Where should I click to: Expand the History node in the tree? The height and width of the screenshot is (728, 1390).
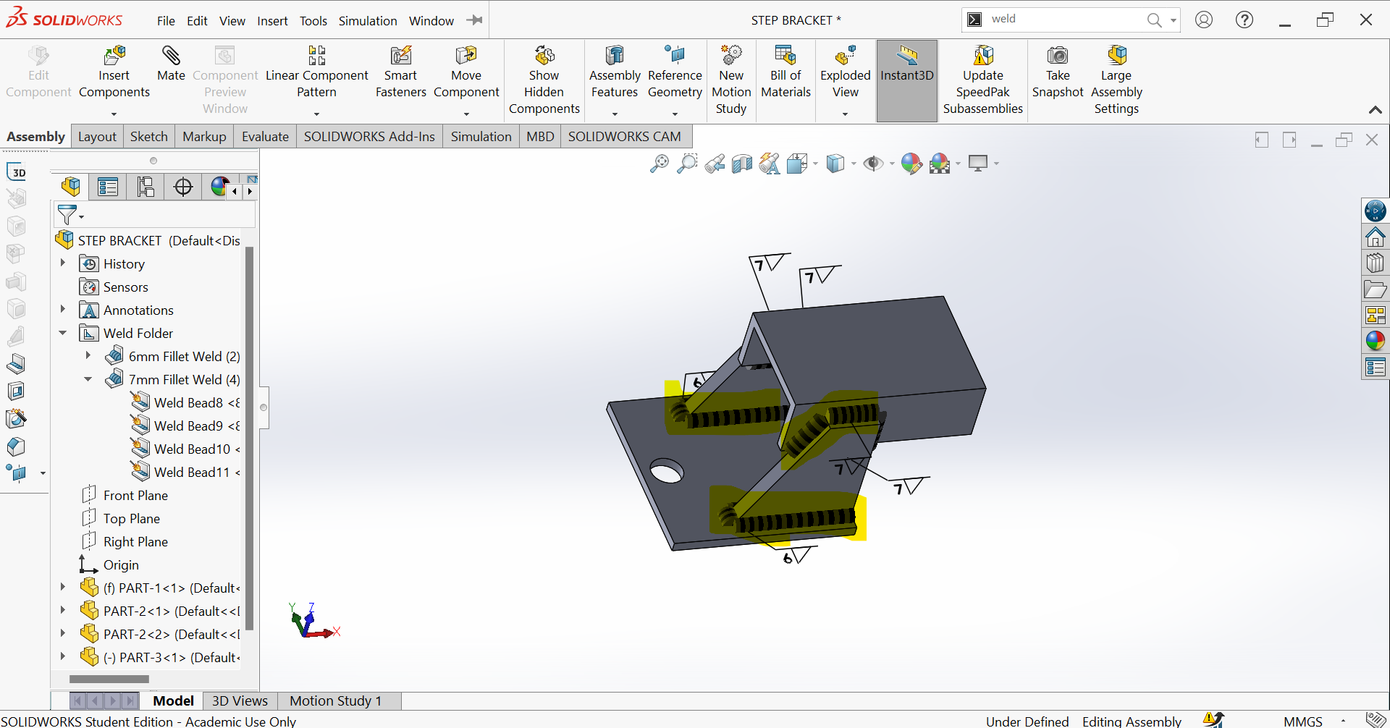click(x=62, y=263)
